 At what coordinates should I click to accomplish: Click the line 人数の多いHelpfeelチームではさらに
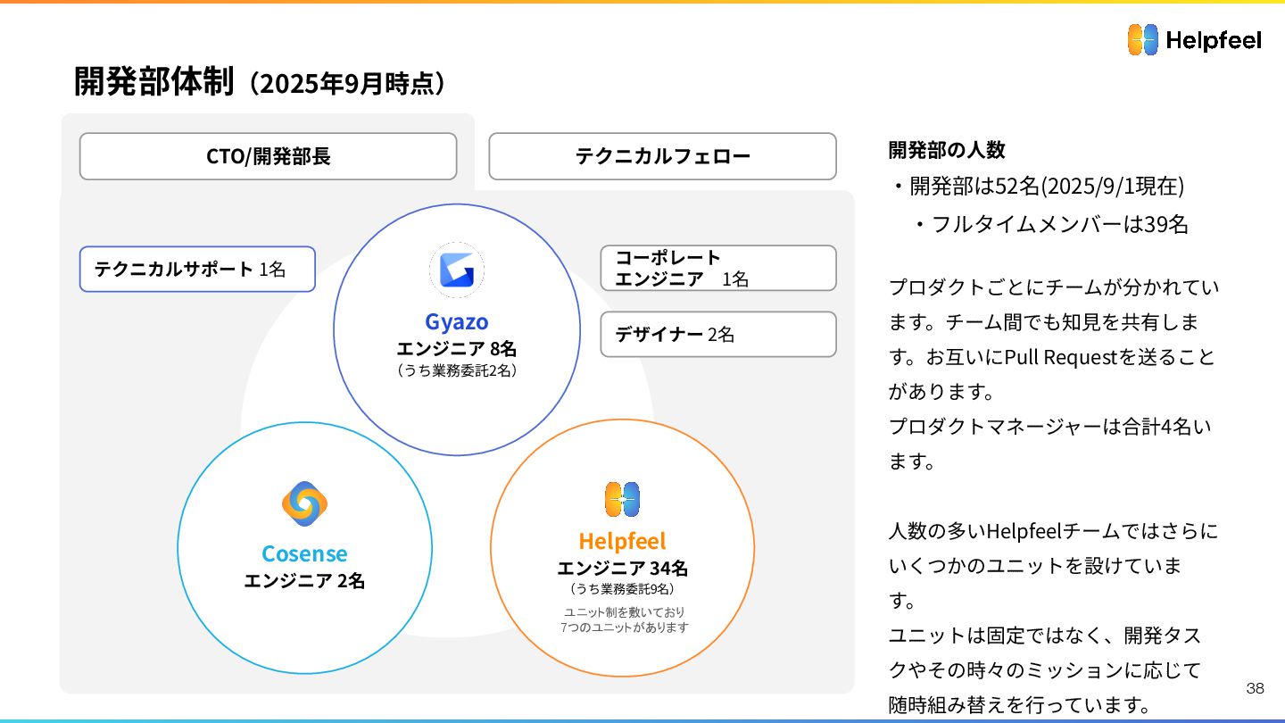tap(1053, 532)
